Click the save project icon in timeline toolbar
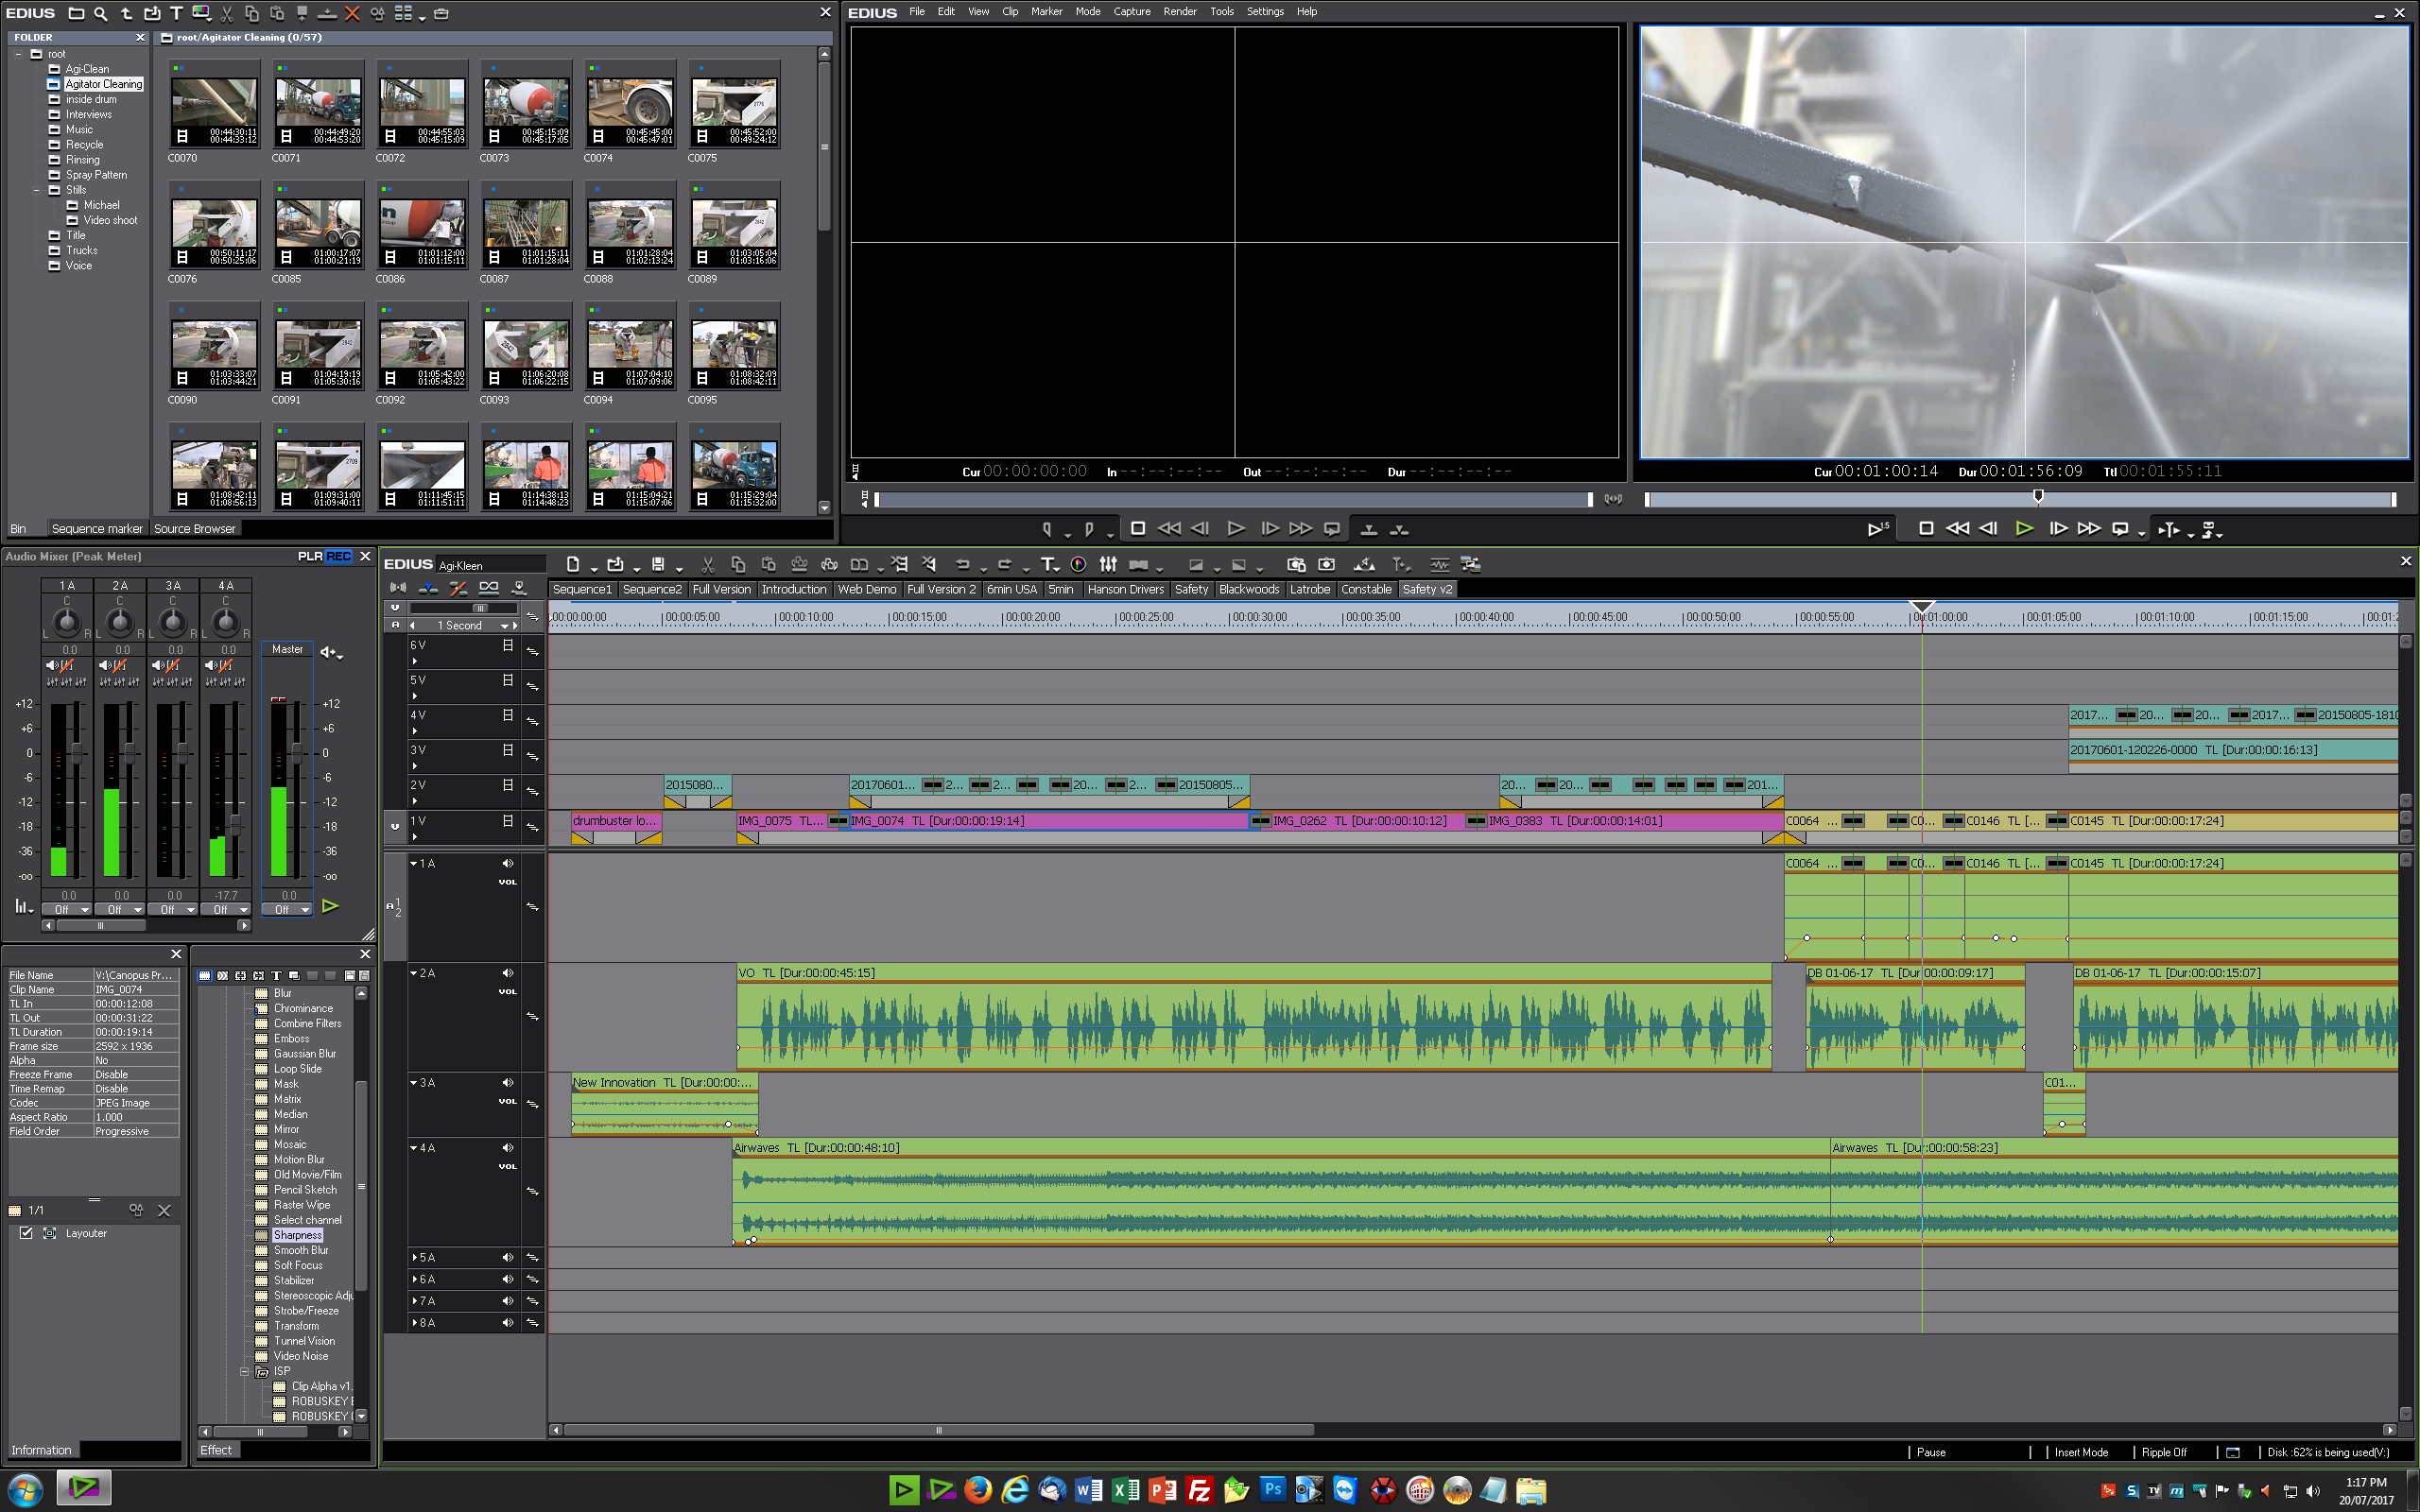The width and height of the screenshot is (2420, 1512). click(658, 564)
